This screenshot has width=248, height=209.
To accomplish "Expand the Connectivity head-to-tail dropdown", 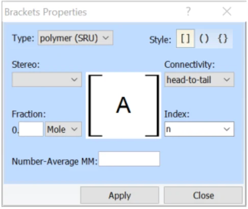I will 199,80.
